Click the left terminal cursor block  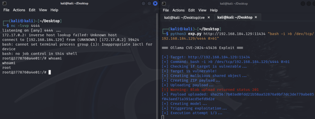50,72
